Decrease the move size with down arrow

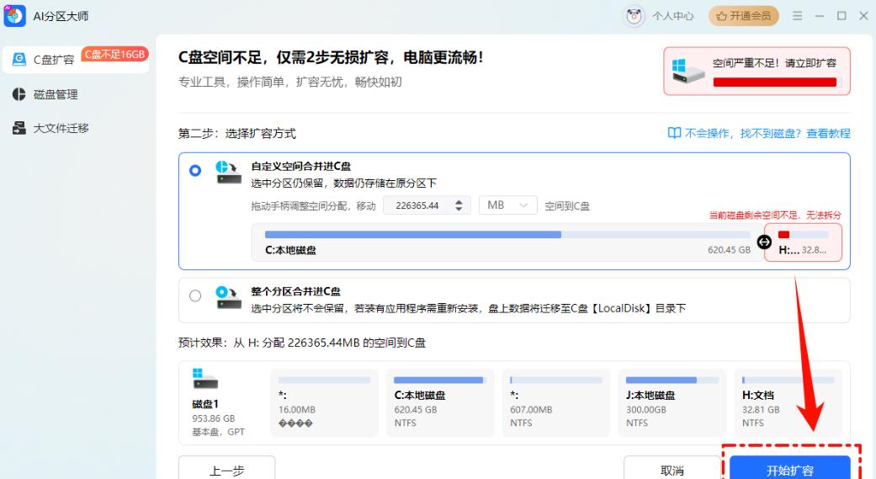459,210
